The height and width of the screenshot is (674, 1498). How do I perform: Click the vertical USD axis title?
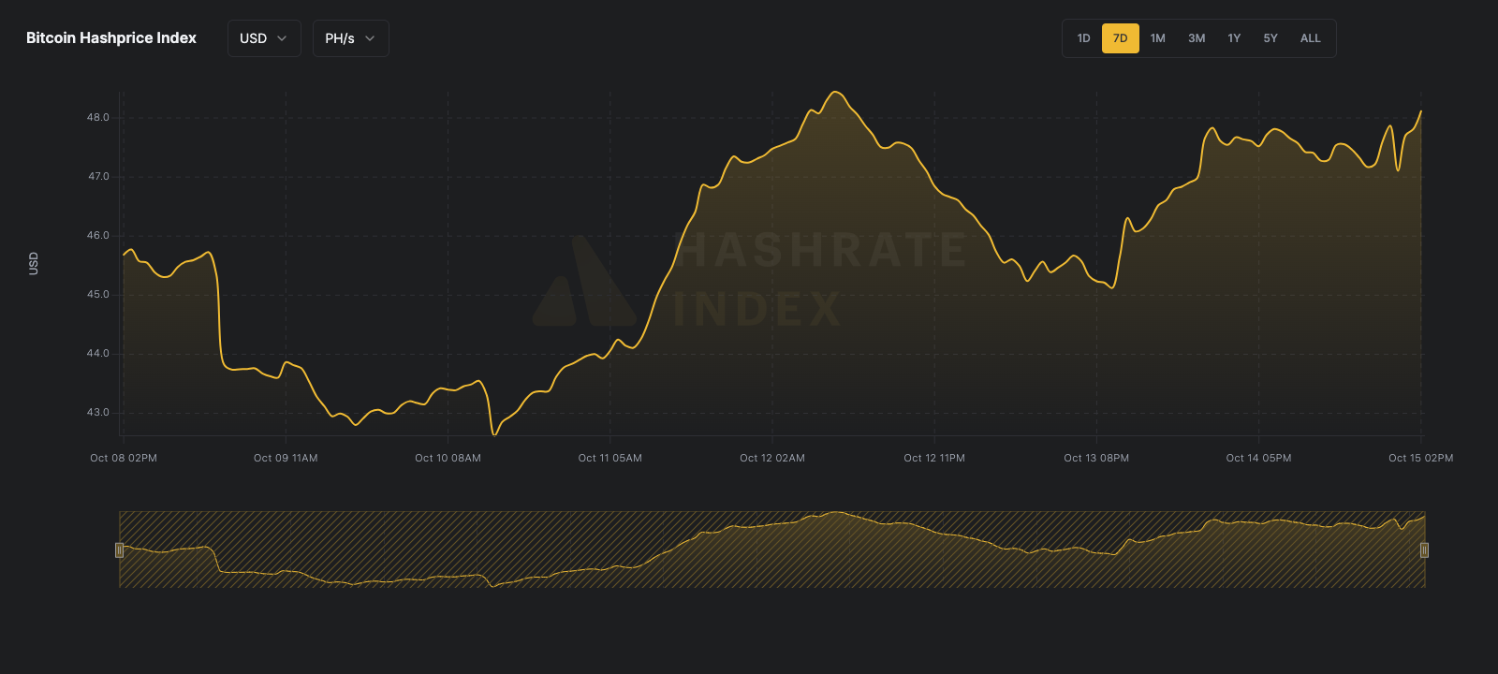pyautogui.click(x=34, y=263)
